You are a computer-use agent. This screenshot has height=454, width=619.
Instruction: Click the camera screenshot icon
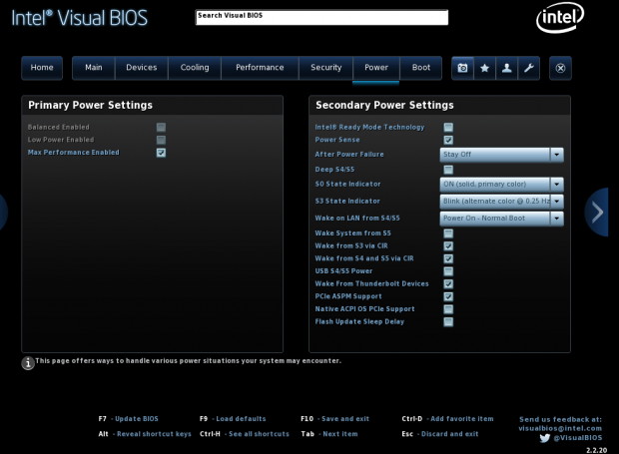coord(462,68)
